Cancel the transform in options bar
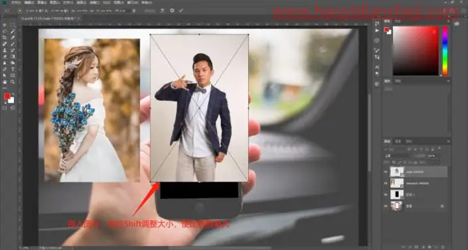This screenshot has height=250, width=468. [x=172, y=11]
